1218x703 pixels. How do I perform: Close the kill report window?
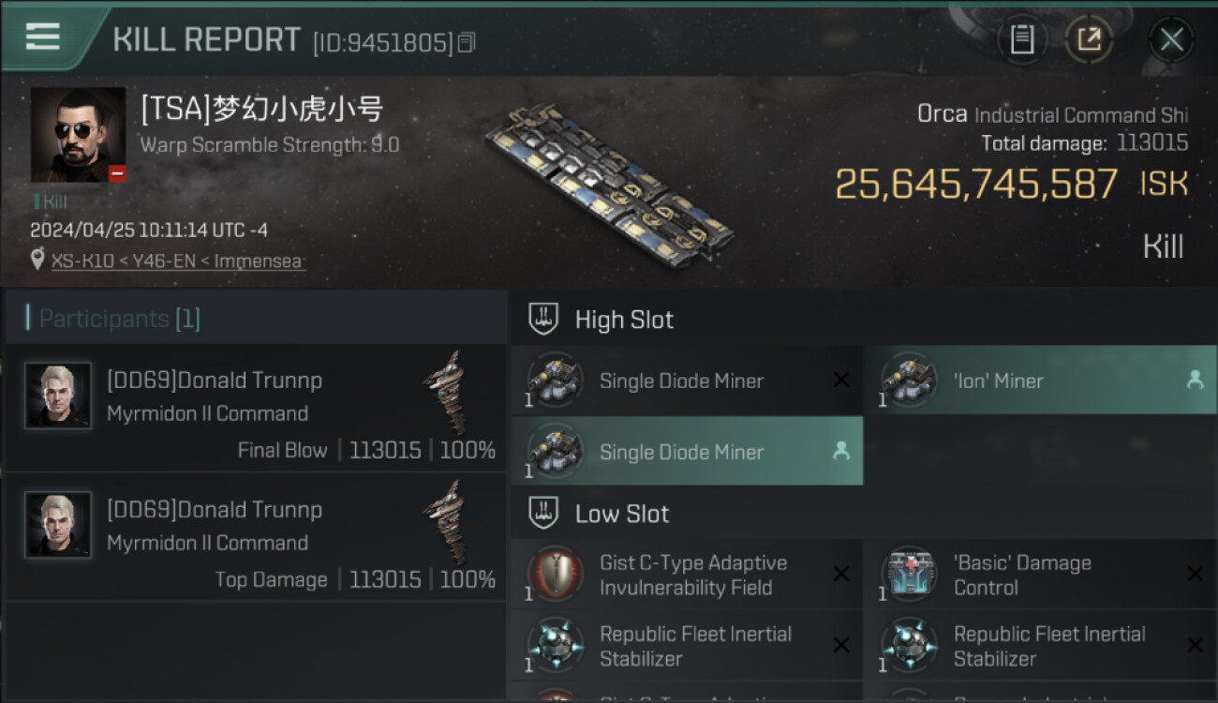pyautogui.click(x=1171, y=39)
